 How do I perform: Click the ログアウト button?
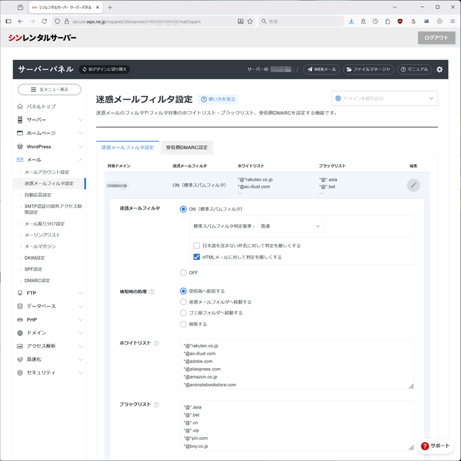pos(436,37)
